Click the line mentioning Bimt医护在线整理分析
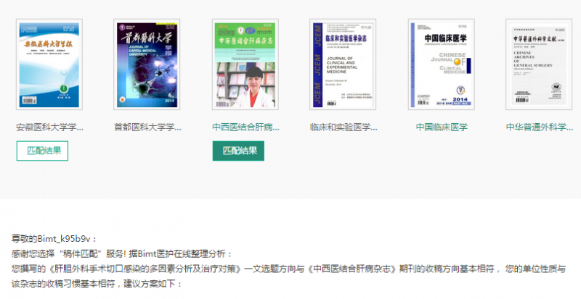The height and width of the screenshot is (299, 581). click(122, 254)
